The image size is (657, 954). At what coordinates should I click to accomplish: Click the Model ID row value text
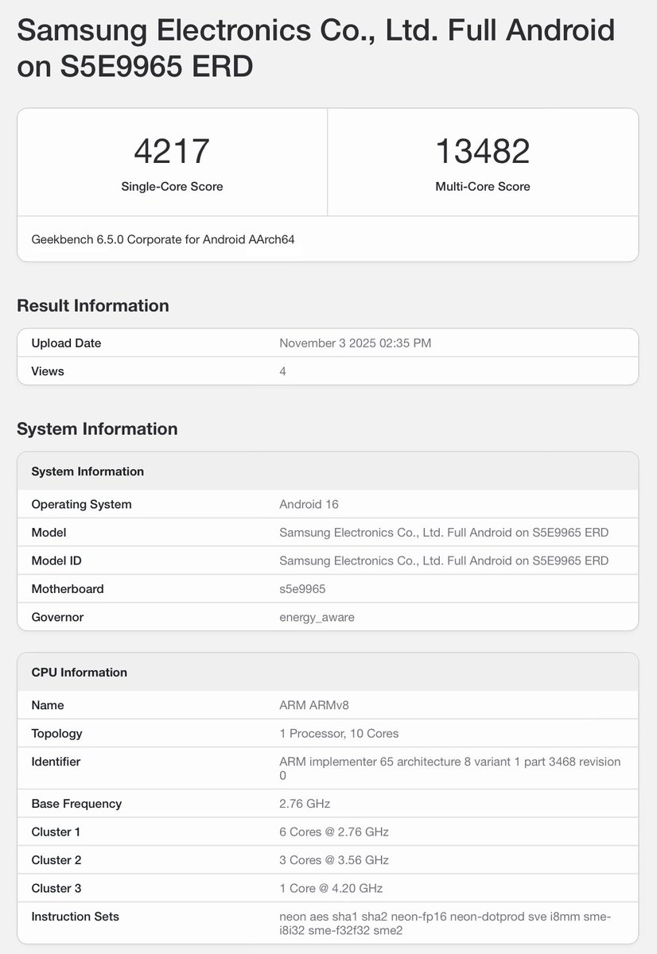[x=444, y=560]
